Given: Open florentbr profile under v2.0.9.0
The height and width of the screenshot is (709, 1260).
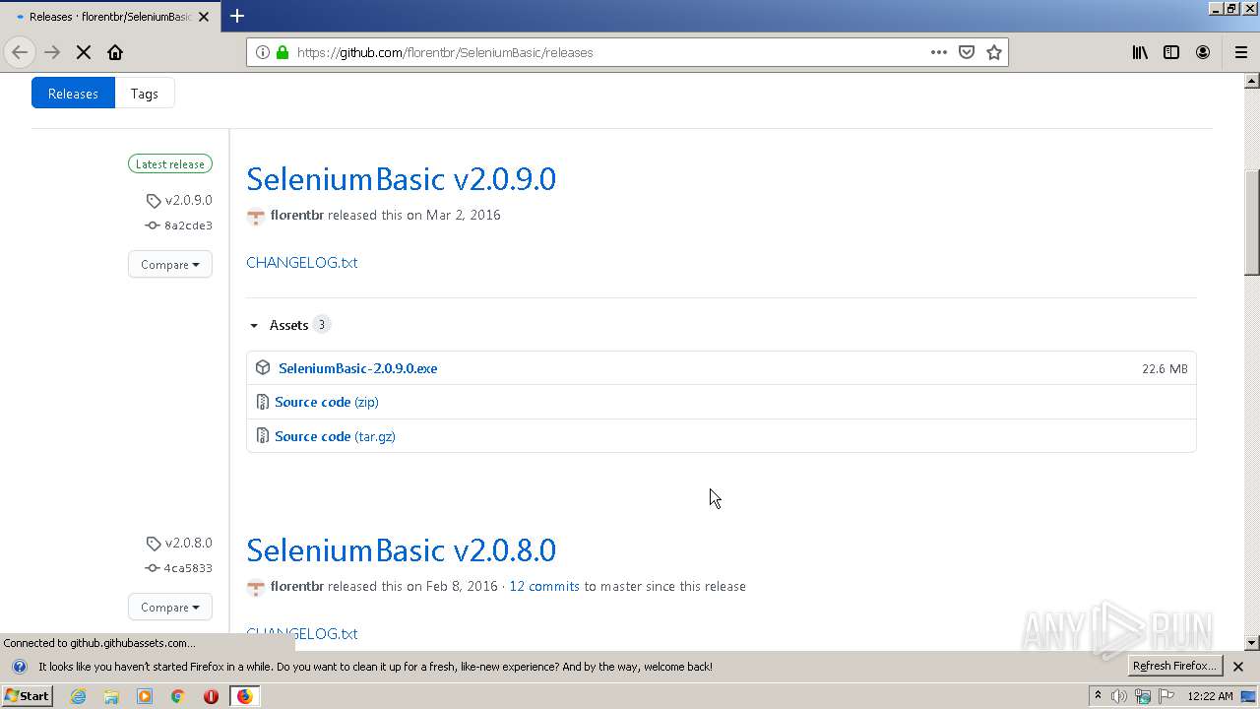Looking at the screenshot, I should point(297,215).
